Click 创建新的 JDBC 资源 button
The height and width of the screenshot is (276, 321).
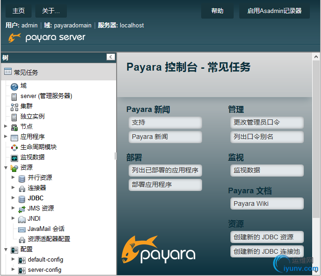pyautogui.click(x=267, y=237)
